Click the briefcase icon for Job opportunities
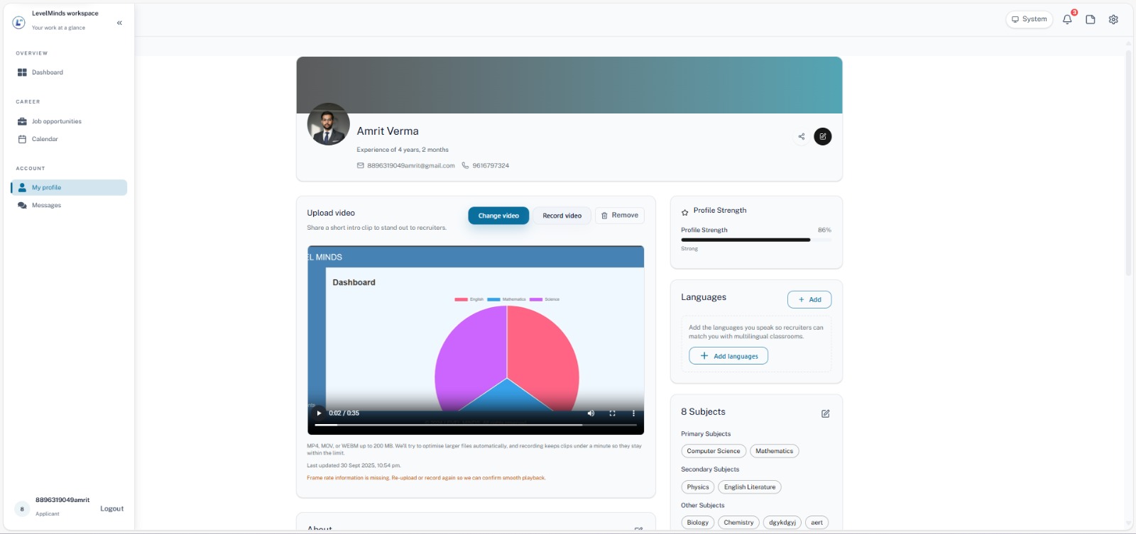This screenshot has width=1136, height=534. click(22, 121)
